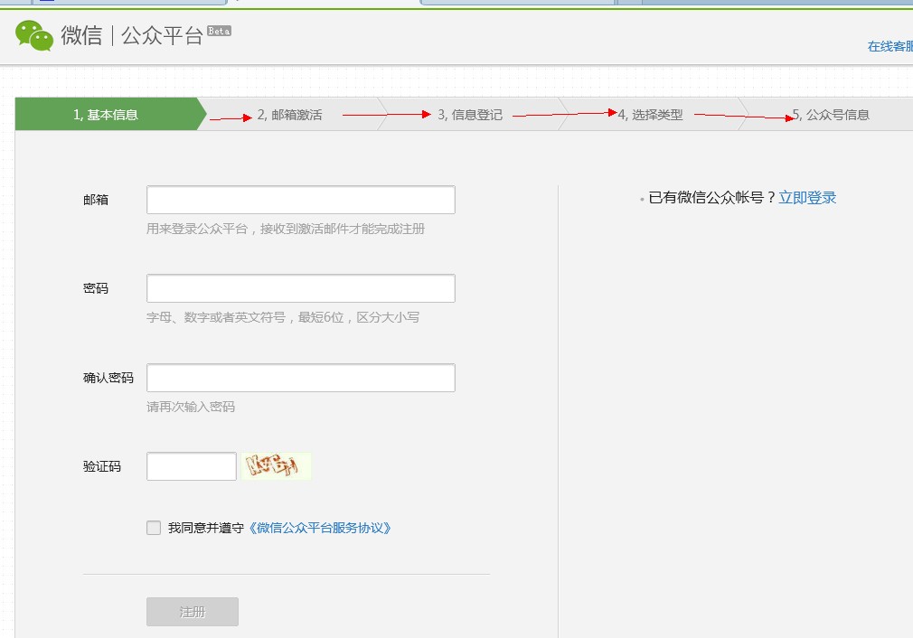This screenshot has height=638, width=913.
Task: Click the 确认密码 field label
Action: coord(108,378)
